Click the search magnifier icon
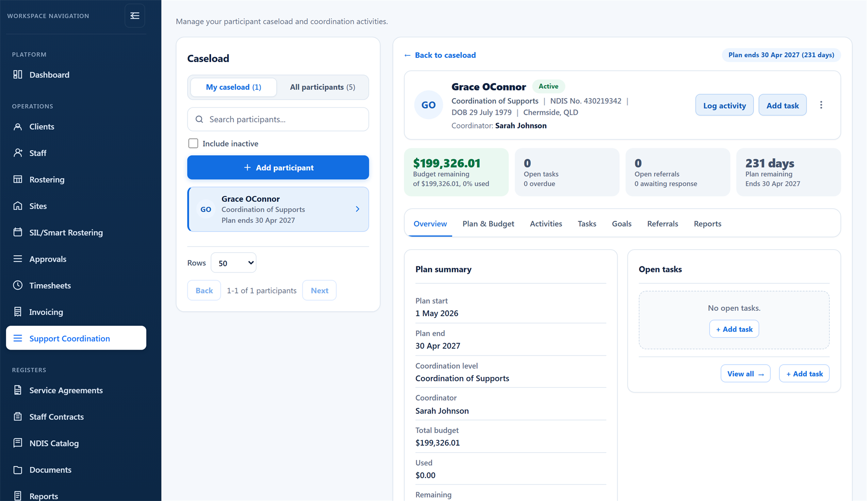This screenshot has width=867, height=501. (x=199, y=119)
